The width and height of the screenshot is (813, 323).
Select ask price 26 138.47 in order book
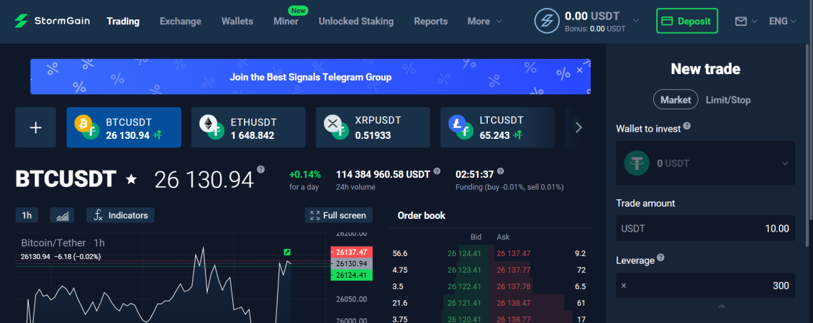[513, 303]
